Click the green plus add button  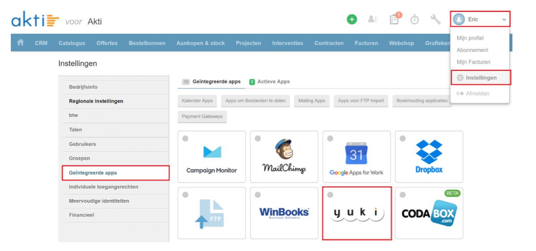352,19
